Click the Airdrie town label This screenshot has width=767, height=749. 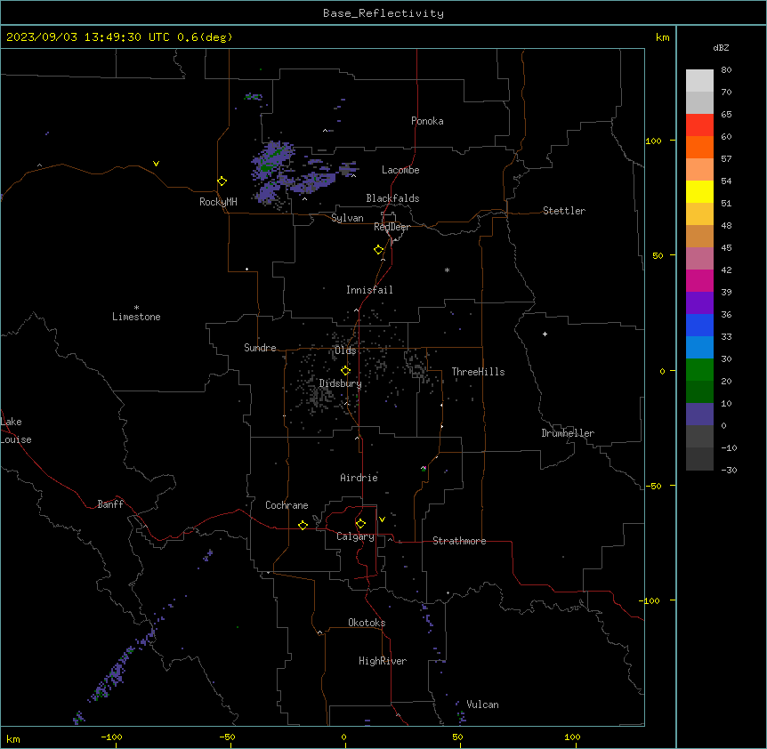coord(359,478)
